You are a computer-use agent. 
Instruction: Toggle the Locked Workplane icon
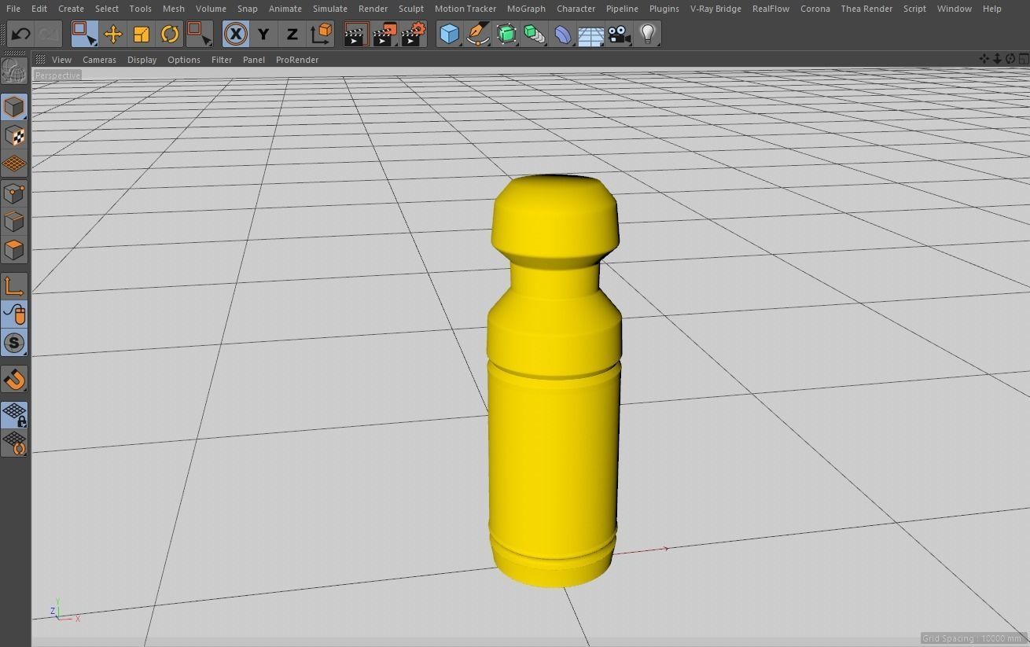point(14,414)
